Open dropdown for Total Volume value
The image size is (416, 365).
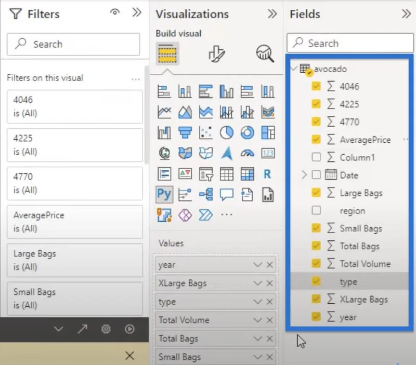(x=257, y=320)
